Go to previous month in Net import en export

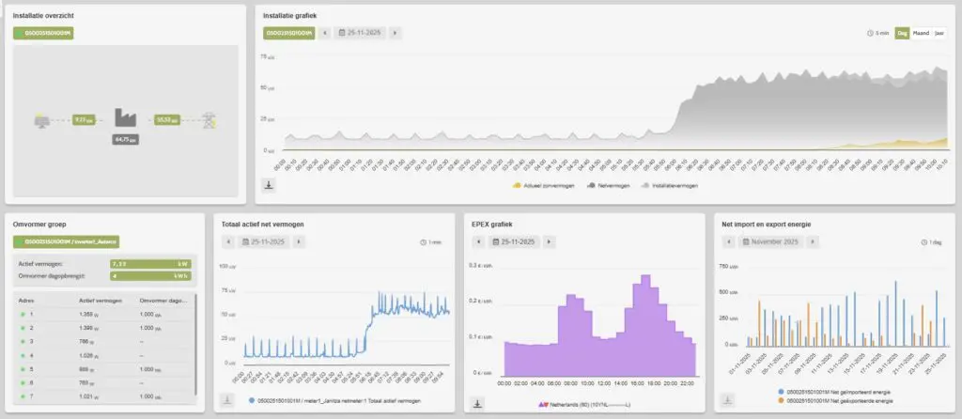pyautogui.click(x=729, y=241)
